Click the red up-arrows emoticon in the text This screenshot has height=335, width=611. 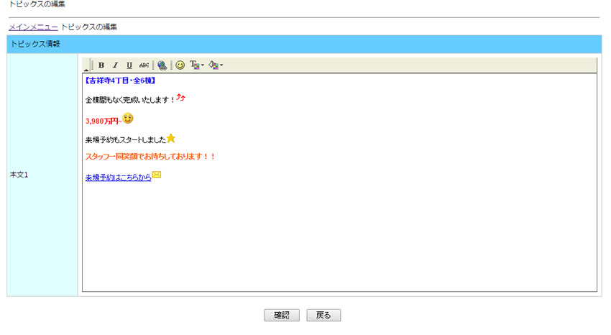point(180,97)
